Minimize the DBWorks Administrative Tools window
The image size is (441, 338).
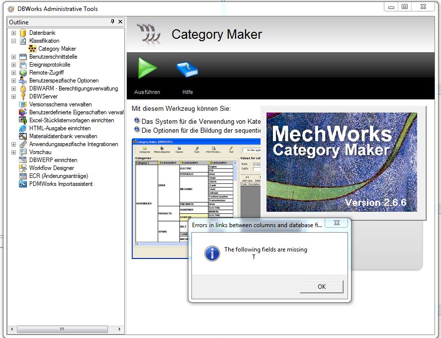pos(391,7)
